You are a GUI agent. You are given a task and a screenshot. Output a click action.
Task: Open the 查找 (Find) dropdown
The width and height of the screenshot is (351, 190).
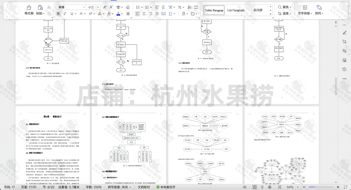[x=285, y=7]
